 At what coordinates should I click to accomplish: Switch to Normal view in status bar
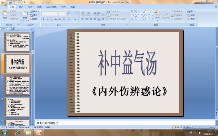tap(175, 127)
